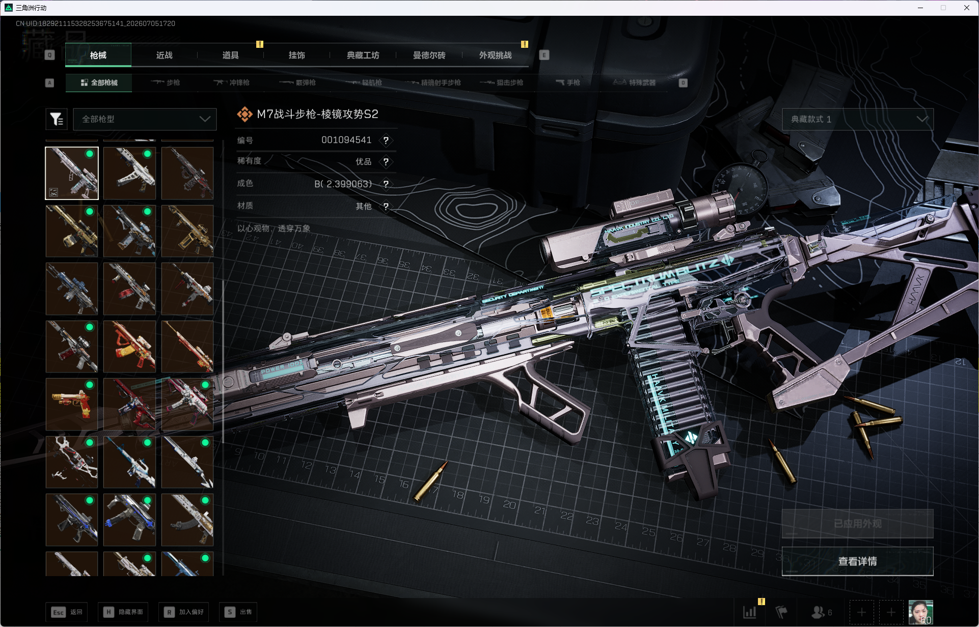This screenshot has width=979, height=627.
Task: Click the A previous-category key icon
Action: click(49, 82)
